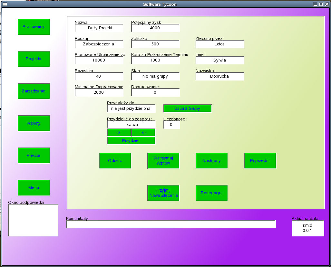Open the Private section
Viewport: 331px width, 267px height.
pyautogui.click(x=34, y=156)
